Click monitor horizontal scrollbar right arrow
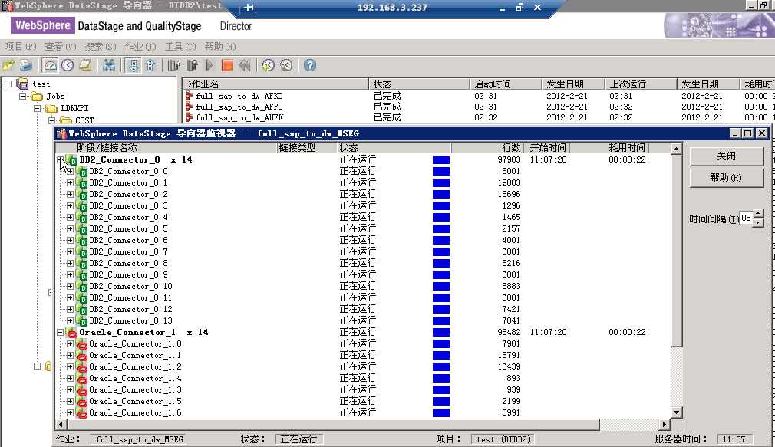775x447 pixels. point(665,424)
